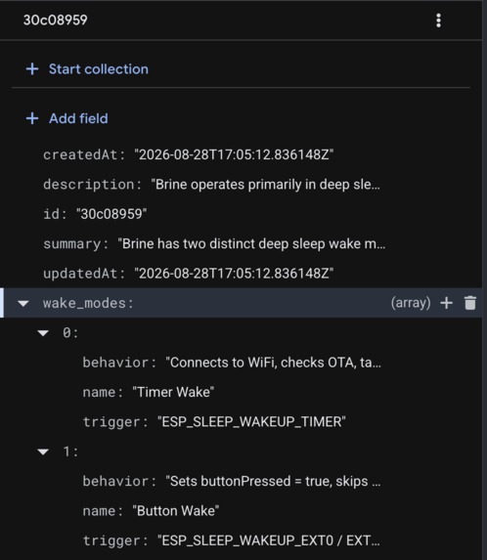The width and height of the screenshot is (487, 560).
Task: Click the plus icon beside Add field
Action: [x=32, y=118]
